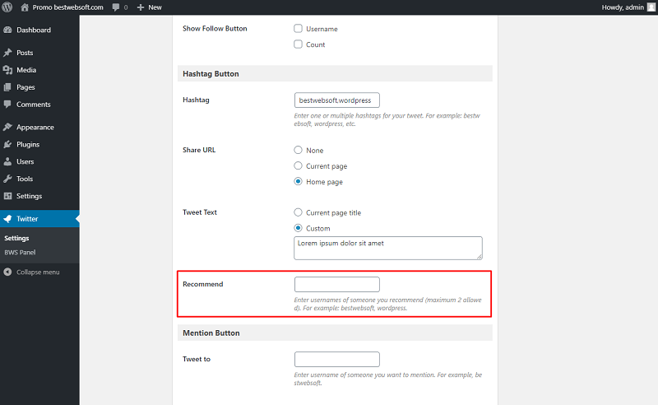
Task: Click the Tools wrench icon
Action: point(7,179)
